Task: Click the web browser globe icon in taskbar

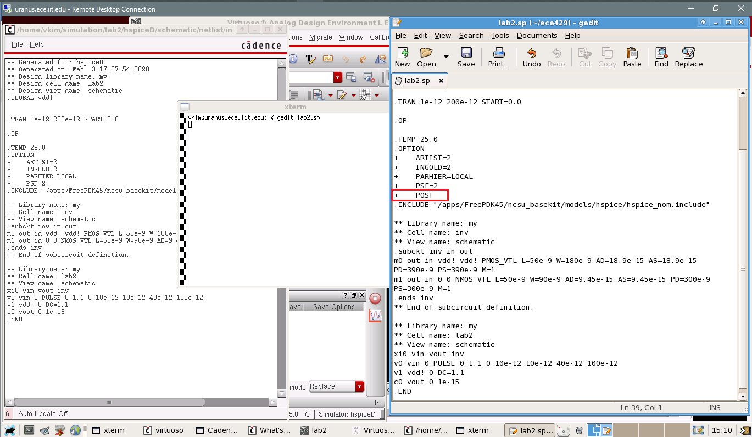Action: pos(76,430)
